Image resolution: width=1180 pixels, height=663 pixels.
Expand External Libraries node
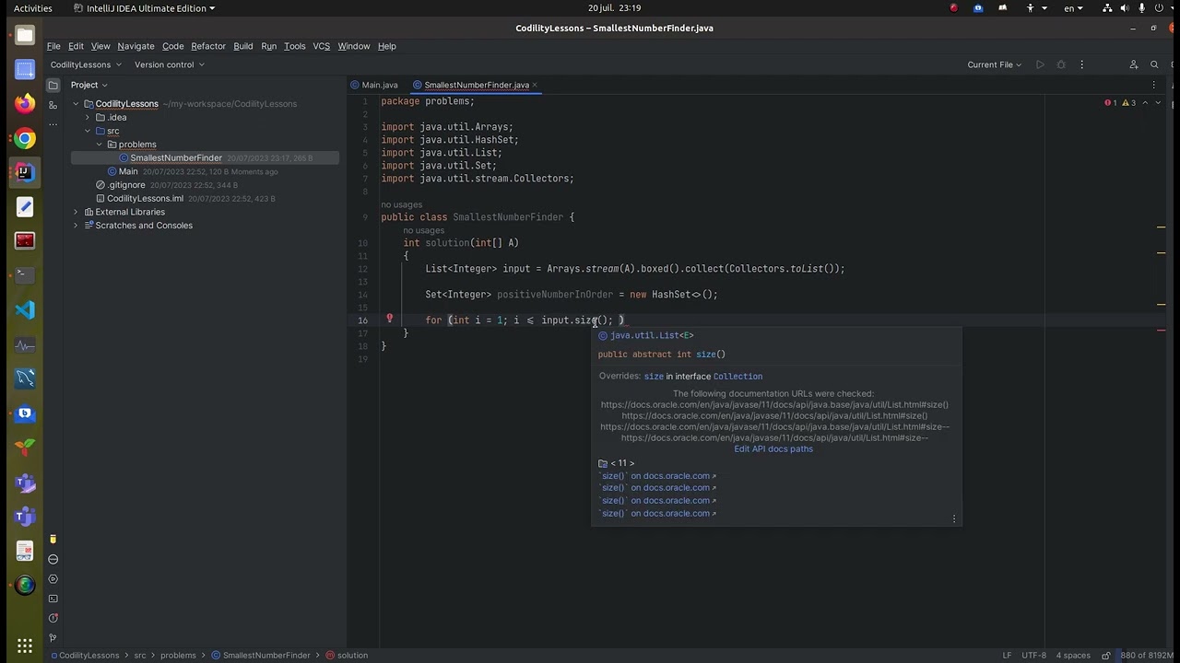tap(76, 212)
